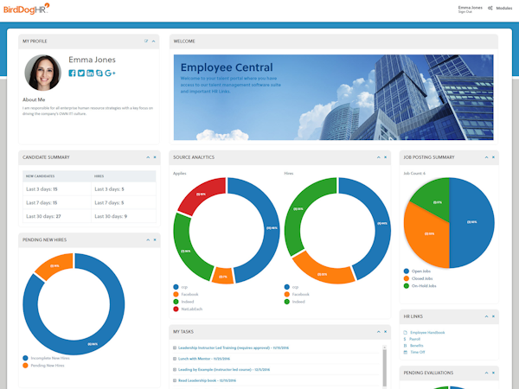Click the Skype icon in profile
The height and width of the screenshot is (389, 519).
pos(100,73)
